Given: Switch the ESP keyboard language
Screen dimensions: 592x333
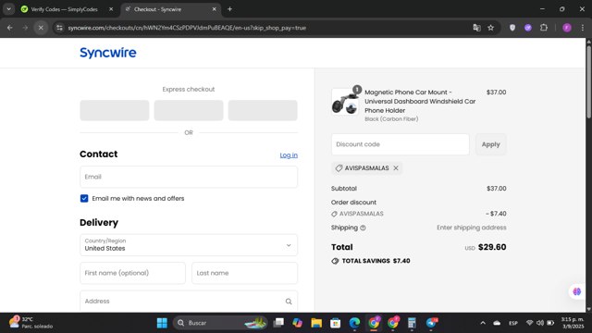Looking at the screenshot, I should pyautogui.click(x=513, y=323).
